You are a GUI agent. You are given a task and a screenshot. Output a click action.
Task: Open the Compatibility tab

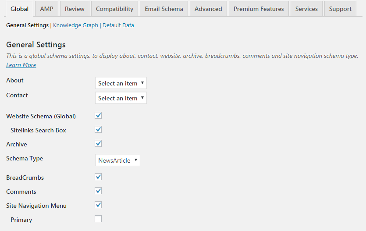[x=114, y=9]
